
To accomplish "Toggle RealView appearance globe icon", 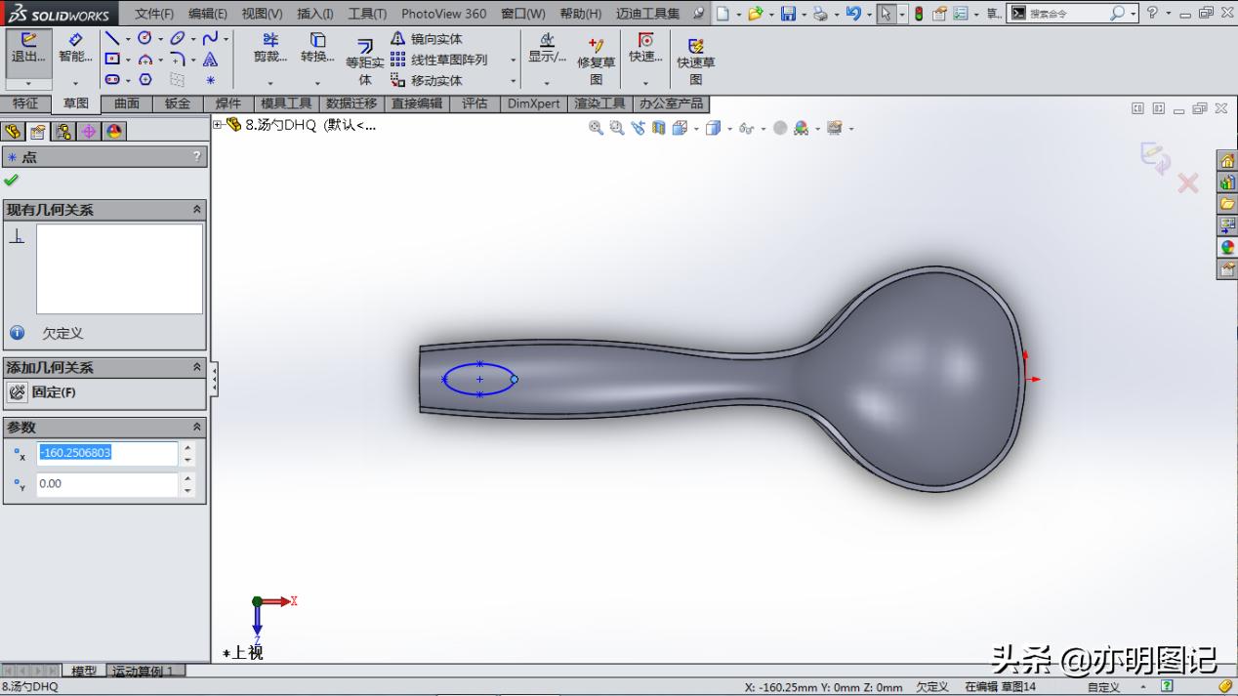I will (x=780, y=128).
